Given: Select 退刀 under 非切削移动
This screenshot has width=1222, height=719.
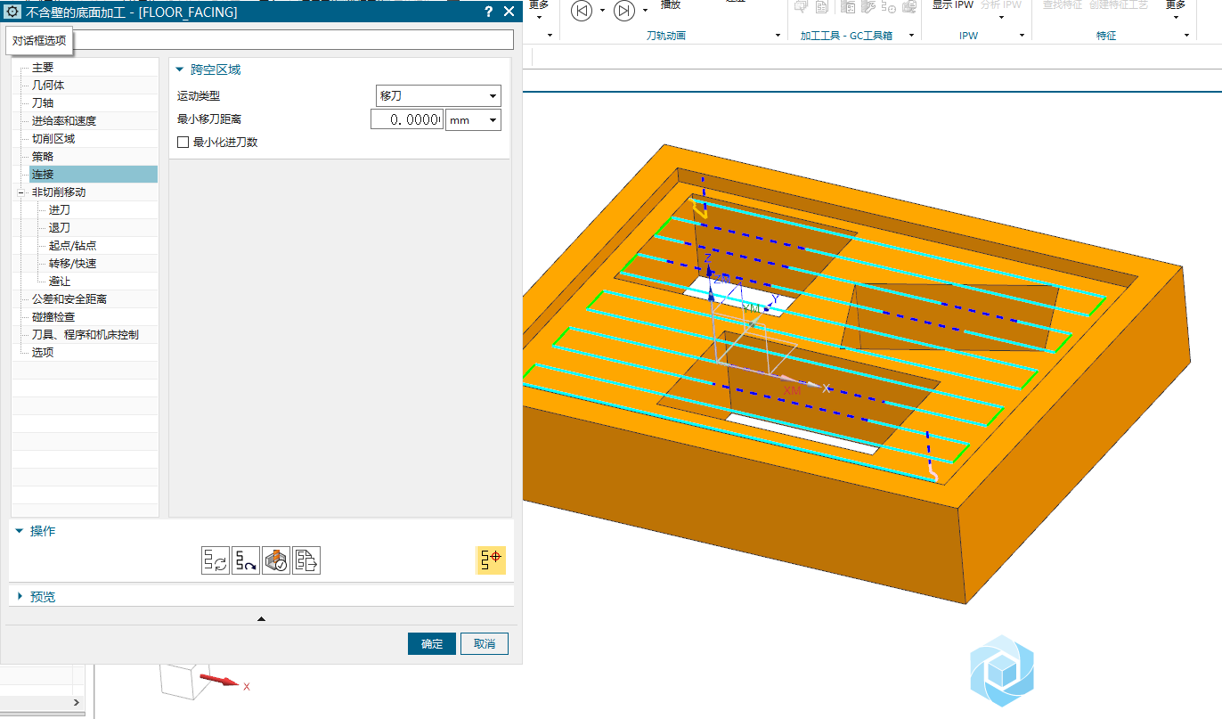Looking at the screenshot, I should point(60,228).
